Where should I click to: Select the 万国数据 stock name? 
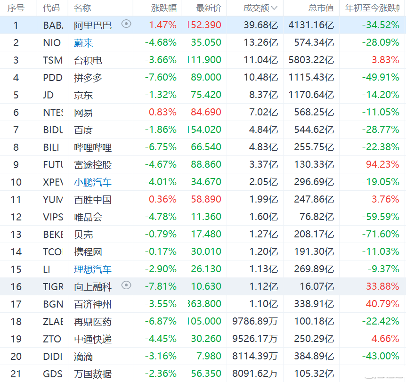pos(93,374)
